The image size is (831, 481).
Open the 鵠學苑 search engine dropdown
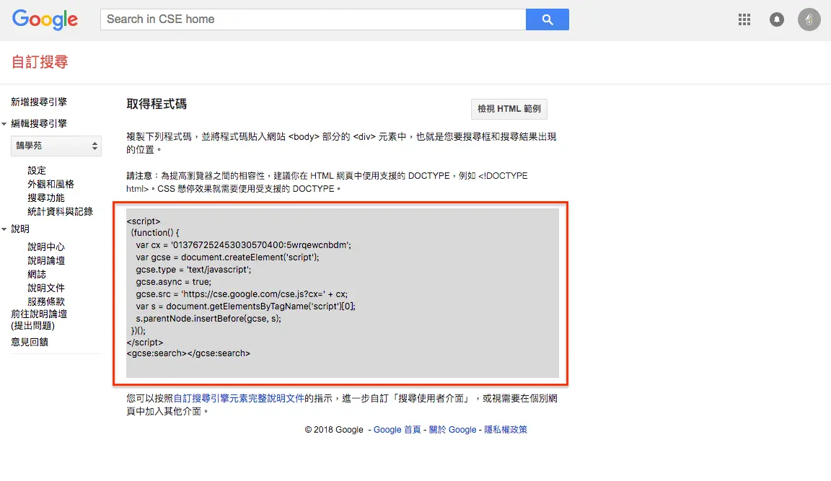(56, 146)
